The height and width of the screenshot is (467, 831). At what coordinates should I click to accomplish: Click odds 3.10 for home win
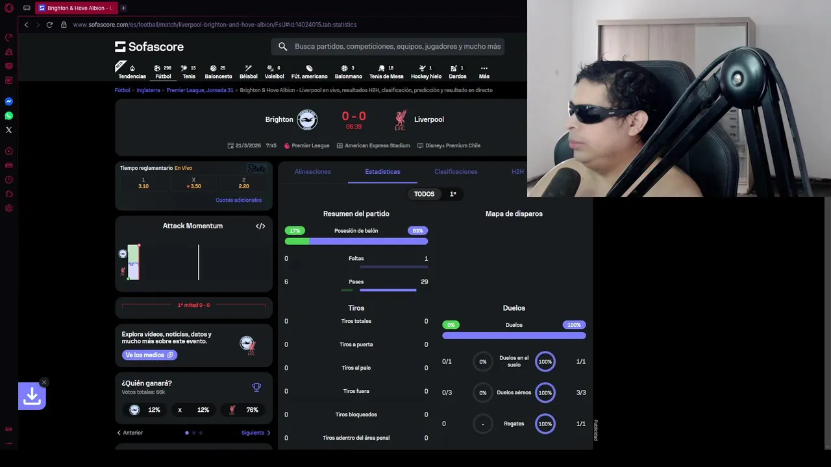click(143, 183)
